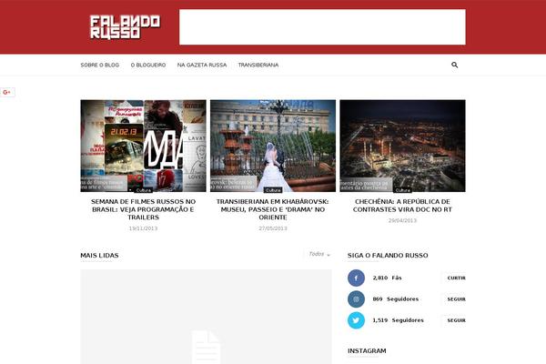Click the date 29/04/2013

pos(402,220)
